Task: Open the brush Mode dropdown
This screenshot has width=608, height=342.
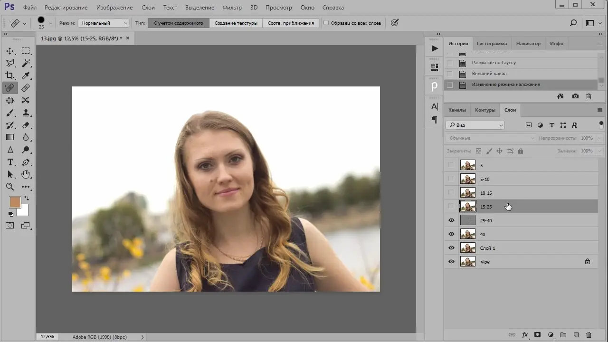Action: [x=103, y=23]
